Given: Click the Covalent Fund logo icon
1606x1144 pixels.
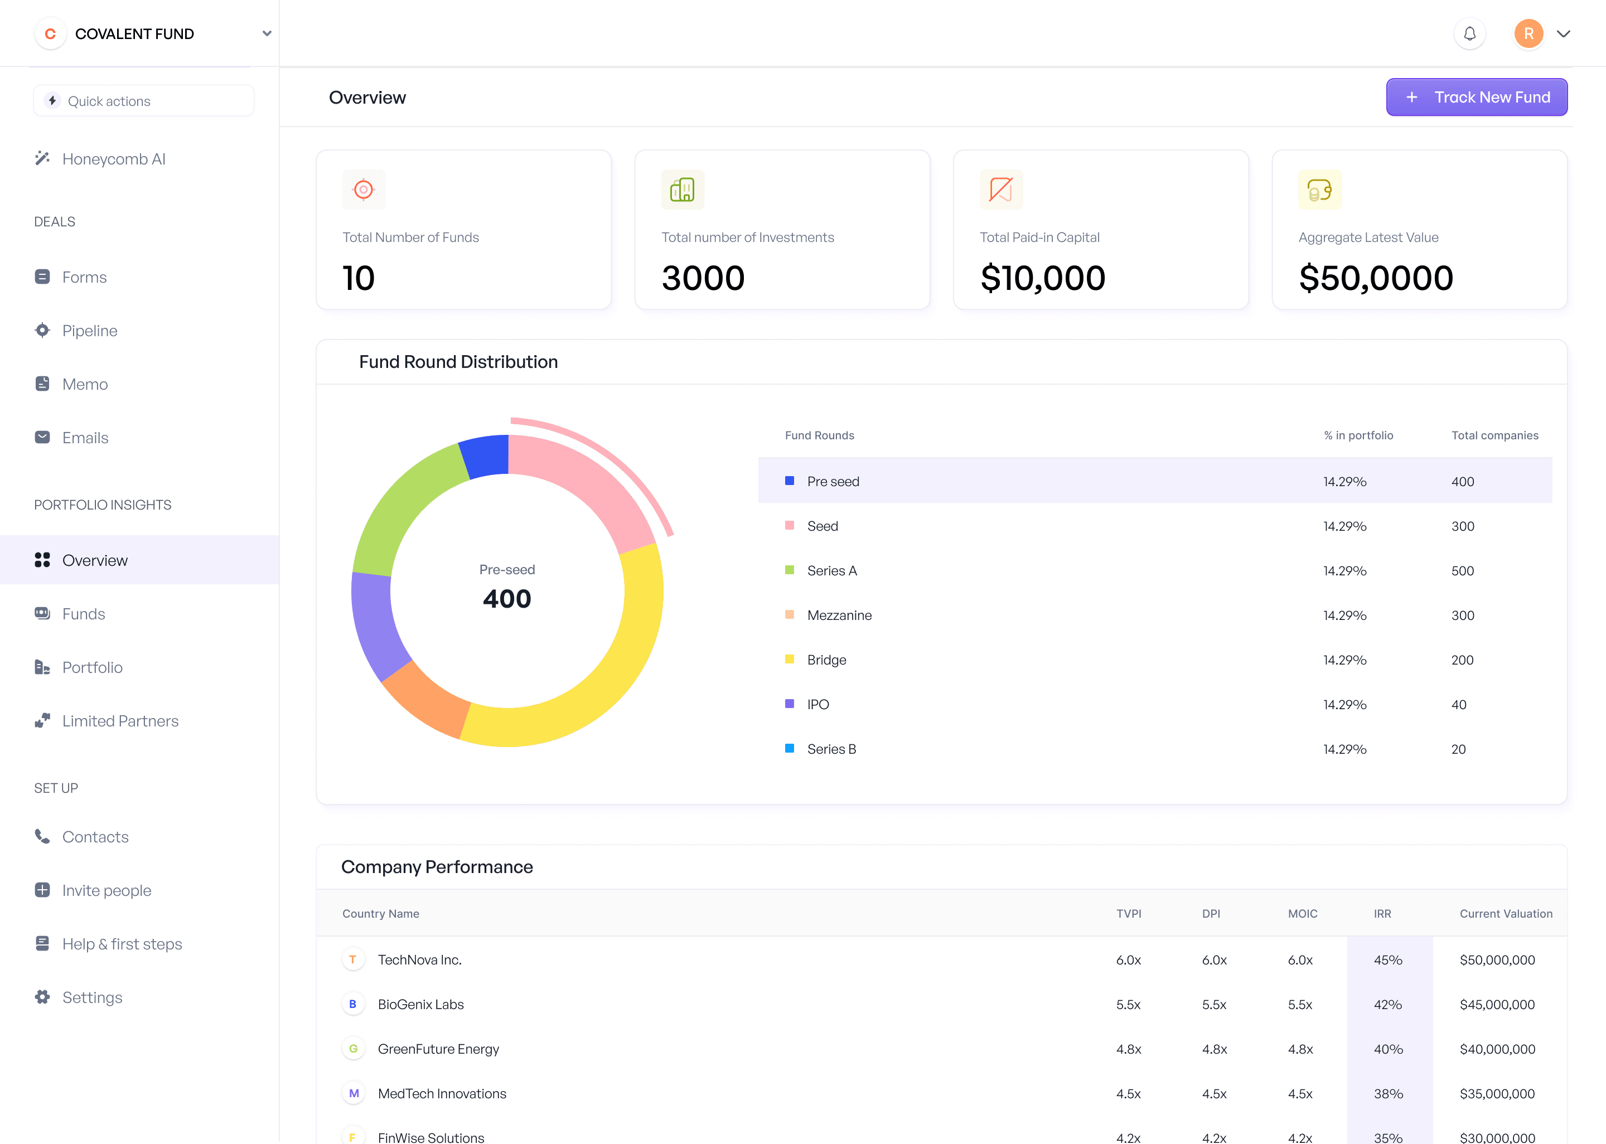Looking at the screenshot, I should (x=50, y=34).
